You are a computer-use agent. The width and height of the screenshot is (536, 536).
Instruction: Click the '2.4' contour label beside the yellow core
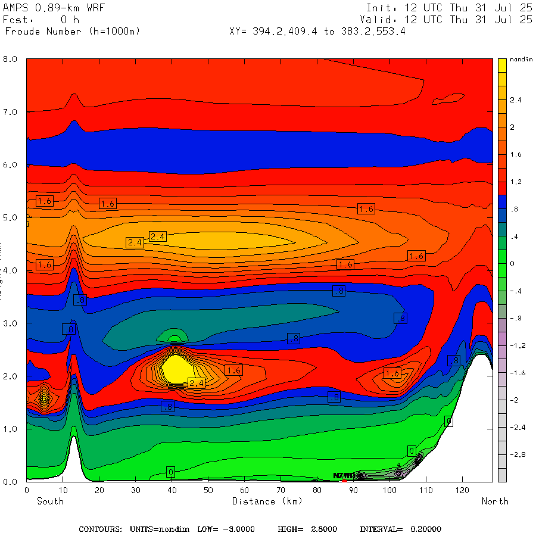pos(197,383)
